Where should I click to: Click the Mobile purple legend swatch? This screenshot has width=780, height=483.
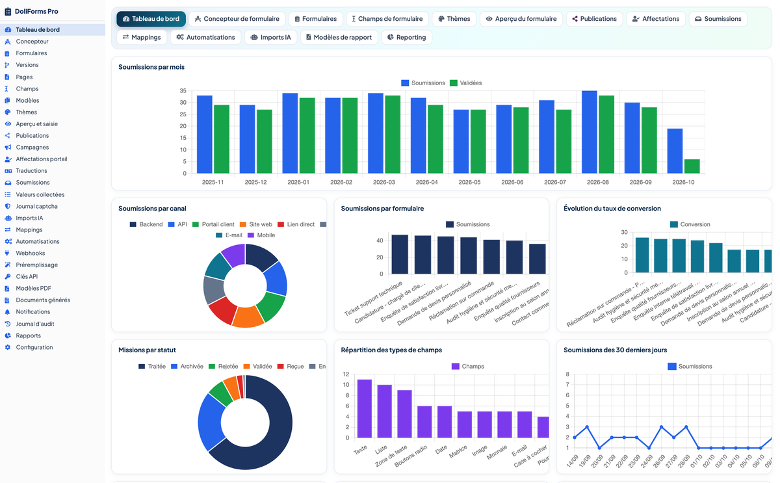coord(251,235)
